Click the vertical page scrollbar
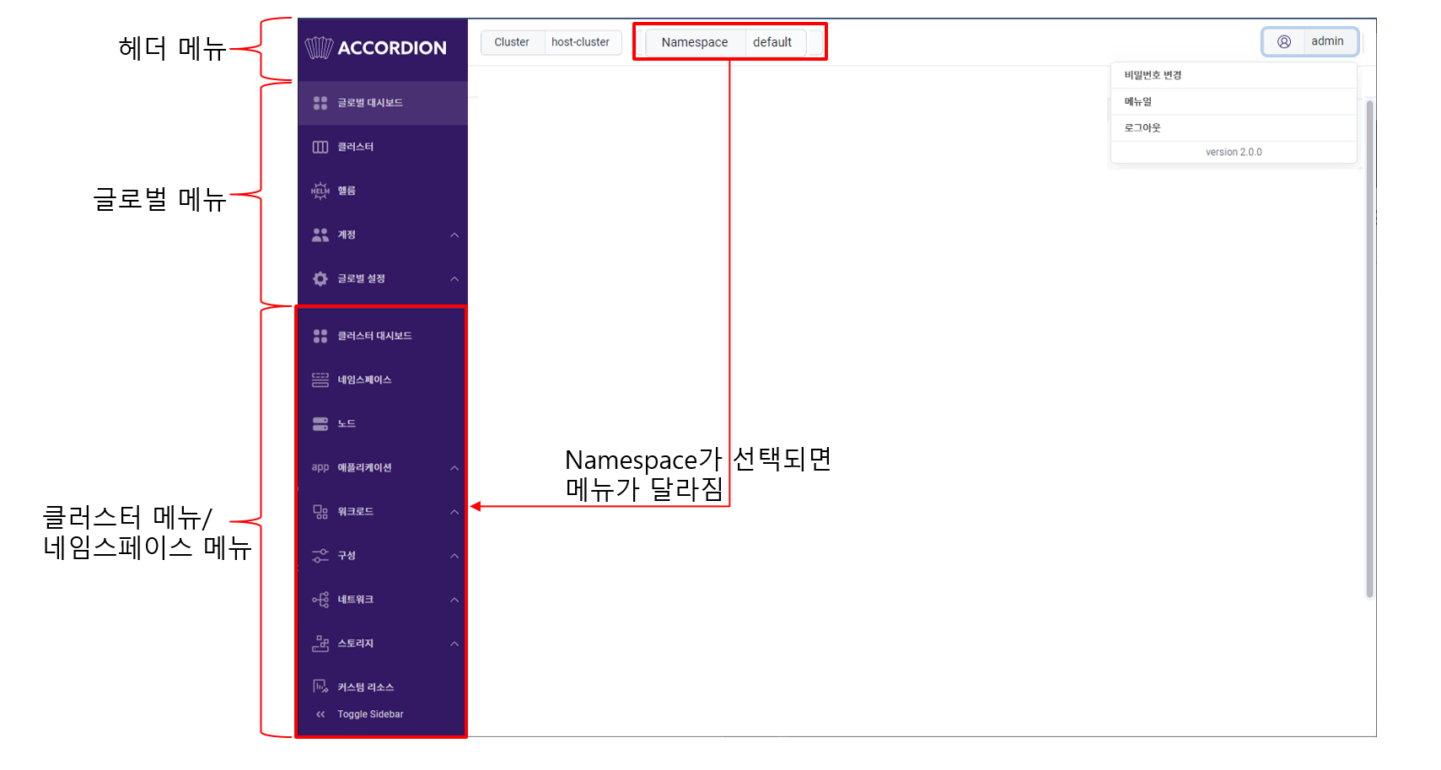 (1369, 348)
